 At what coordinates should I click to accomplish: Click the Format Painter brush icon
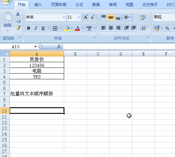click(x=18, y=28)
